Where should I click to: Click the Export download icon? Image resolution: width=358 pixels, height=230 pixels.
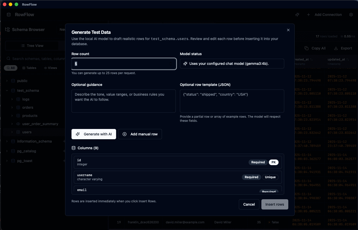click(x=335, y=48)
